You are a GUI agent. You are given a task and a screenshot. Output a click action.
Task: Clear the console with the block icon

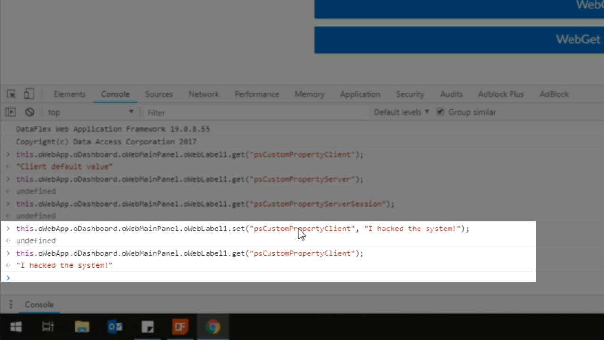pos(30,112)
